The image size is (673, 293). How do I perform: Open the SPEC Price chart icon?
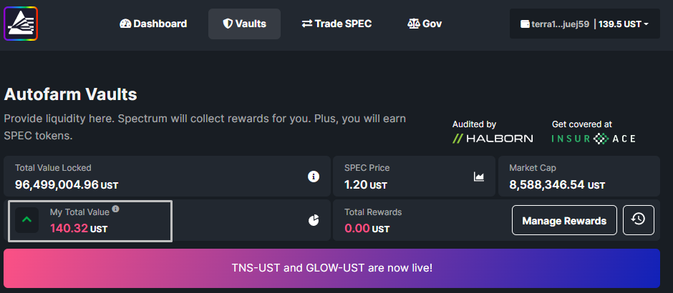(479, 177)
